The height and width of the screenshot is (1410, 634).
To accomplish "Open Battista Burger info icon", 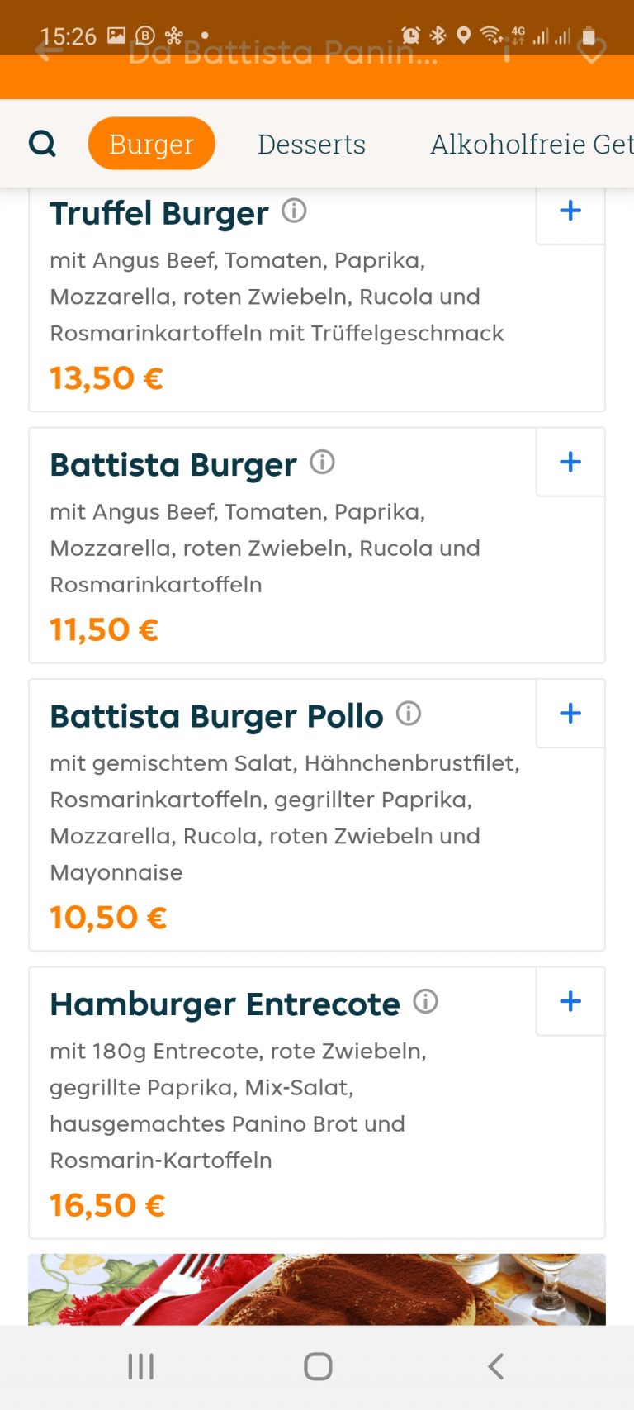I will coord(322,463).
